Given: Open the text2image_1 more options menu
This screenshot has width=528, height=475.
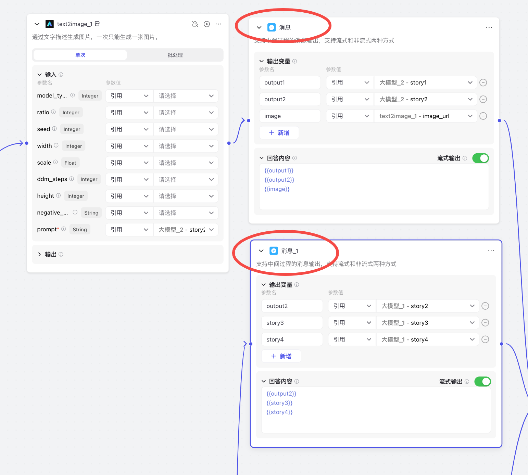Looking at the screenshot, I should 218,24.
